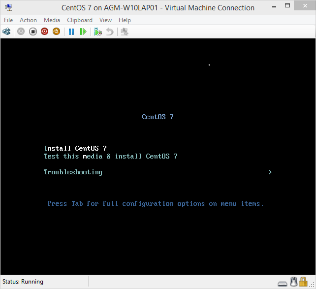This screenshot has height=289, width=316.
Task: Click the CentOS 7 boot menu heading
Action: tap(158, 117)
